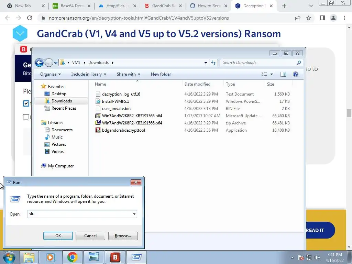Open Explorer's recent pages dropdown arrow
Viewport: 352px width, 264px height.
click(56, 63)
